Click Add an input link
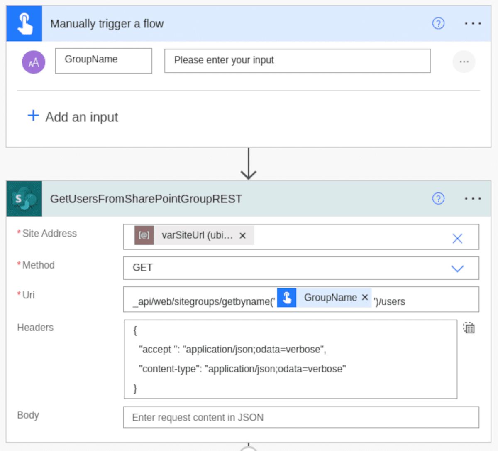Viewport: 498px width, 451px height. 82,117
